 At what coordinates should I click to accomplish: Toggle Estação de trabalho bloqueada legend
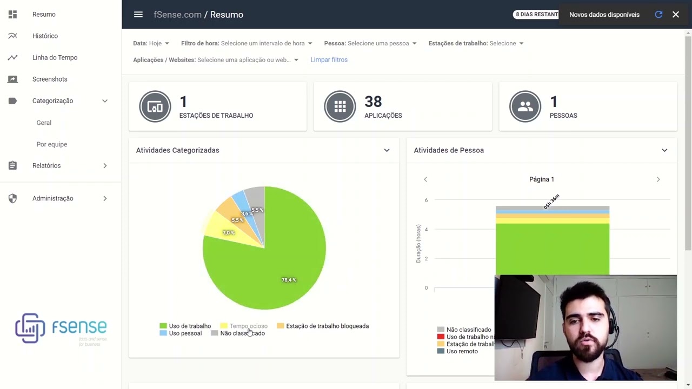tap(323, 326)
